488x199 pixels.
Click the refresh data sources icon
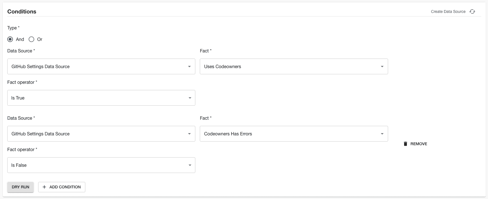tap(472, 11)
